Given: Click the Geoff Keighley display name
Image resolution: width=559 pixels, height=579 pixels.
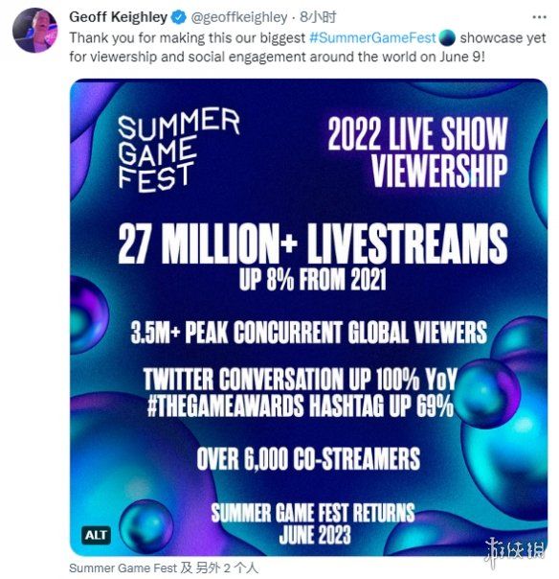Looking at the screenshot, I should (x=118, y=17).
